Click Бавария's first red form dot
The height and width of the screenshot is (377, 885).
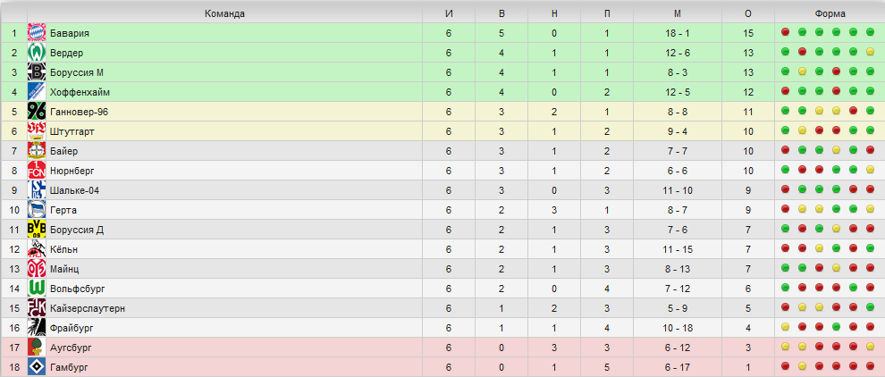[x=785, y=33]
